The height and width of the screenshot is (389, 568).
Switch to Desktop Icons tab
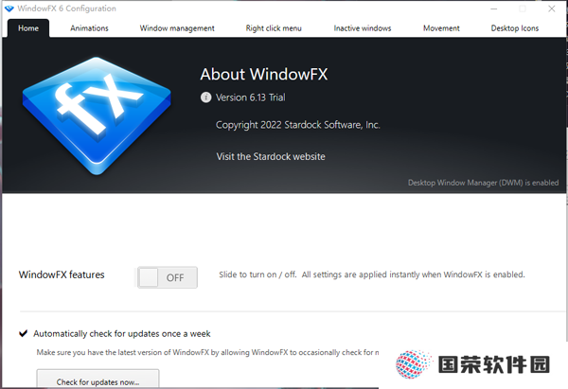[515, 28]
